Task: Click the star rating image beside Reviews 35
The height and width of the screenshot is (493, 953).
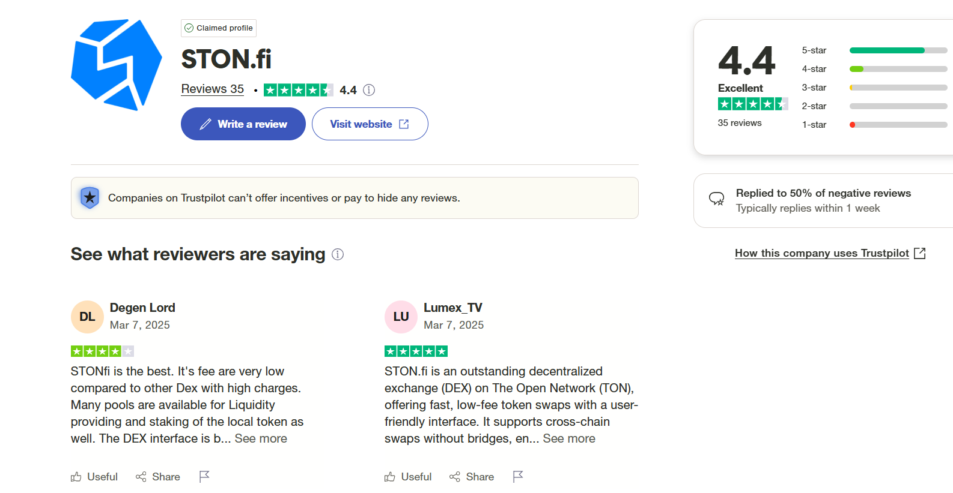Action: (298, 90)
